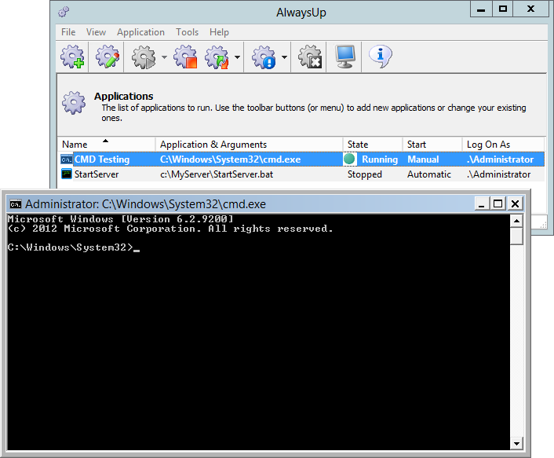Open the File menu
554x458 pixels.
[x=68, y=32]
